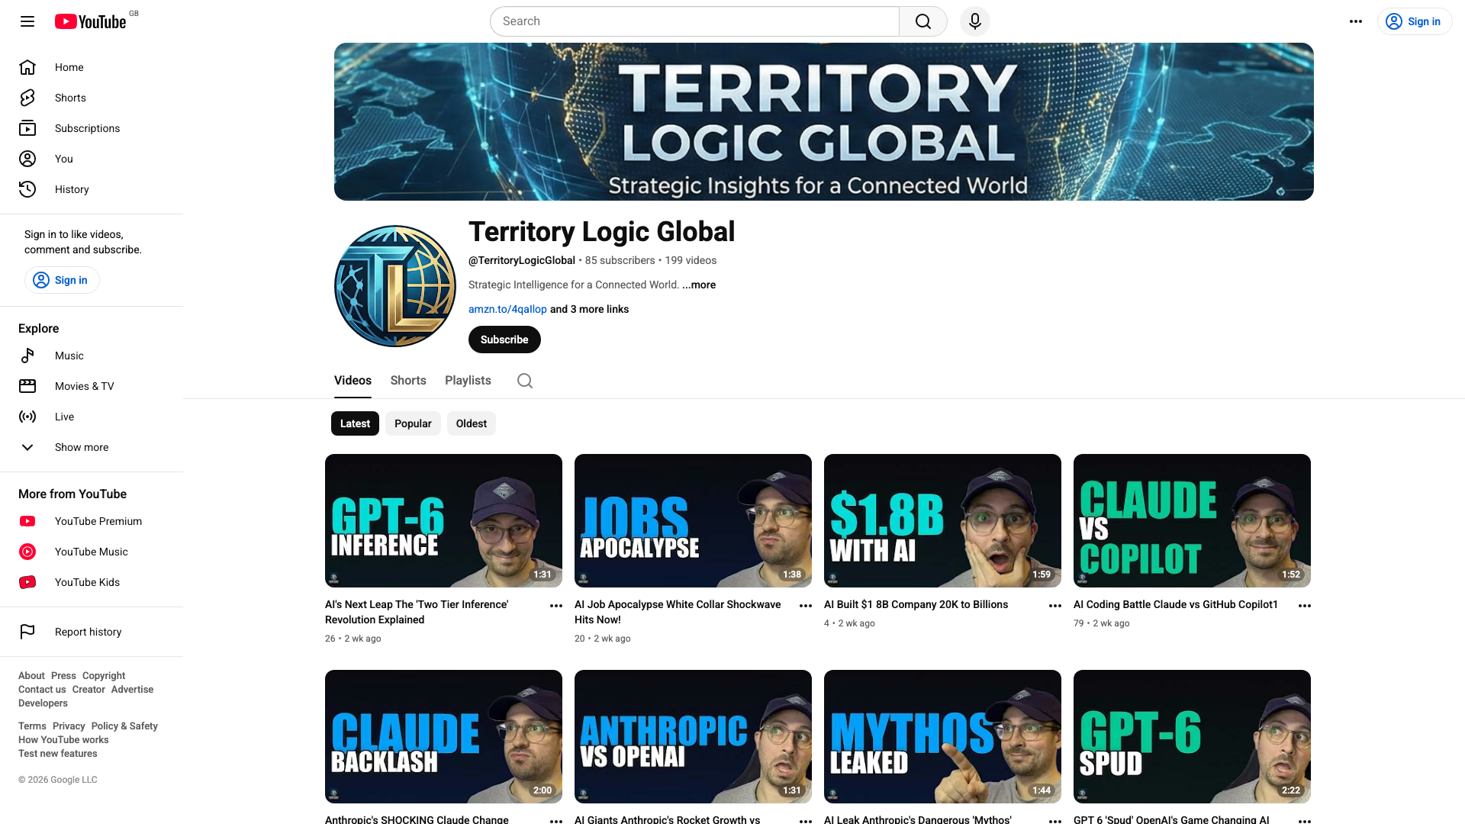The height and width of the screenshot is (824, 1465).
Task: Open Shorts from the sidebar
Action: 92,98
